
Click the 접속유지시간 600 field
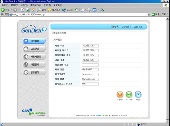pos(90,84)
